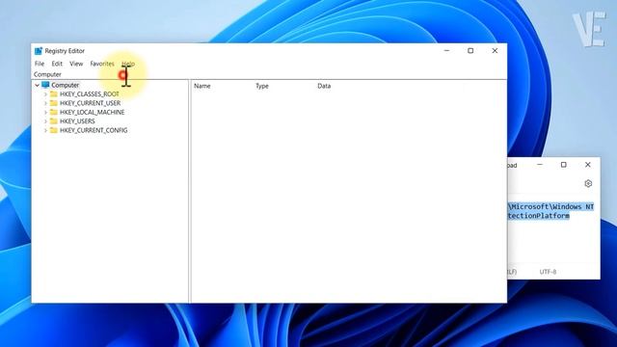Expand HKEY_CURRENT_CONFIG key
Viewport: 617px width, 347px height.
click(45, 130)
